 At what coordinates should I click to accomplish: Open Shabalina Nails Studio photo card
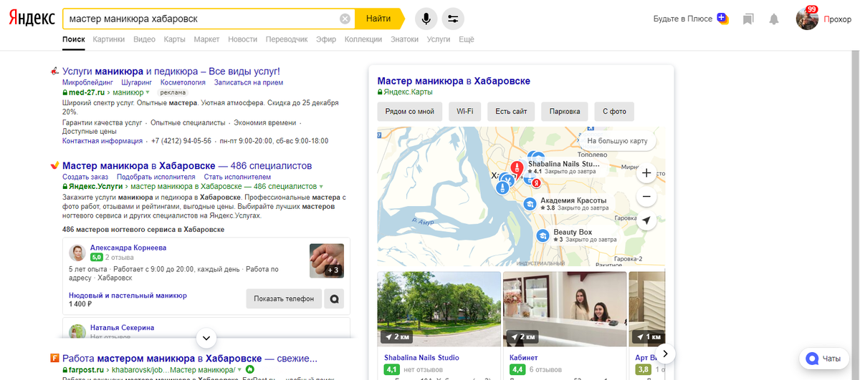pyautogui.click(x=439, y=309)
